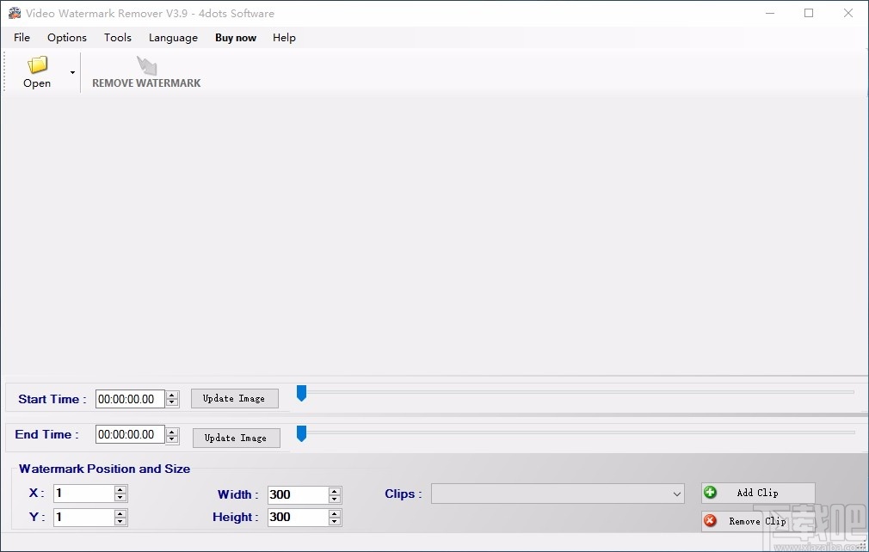869x552 pixels.
Task: Increase Width with up arrow
Action: pos(334,491)
